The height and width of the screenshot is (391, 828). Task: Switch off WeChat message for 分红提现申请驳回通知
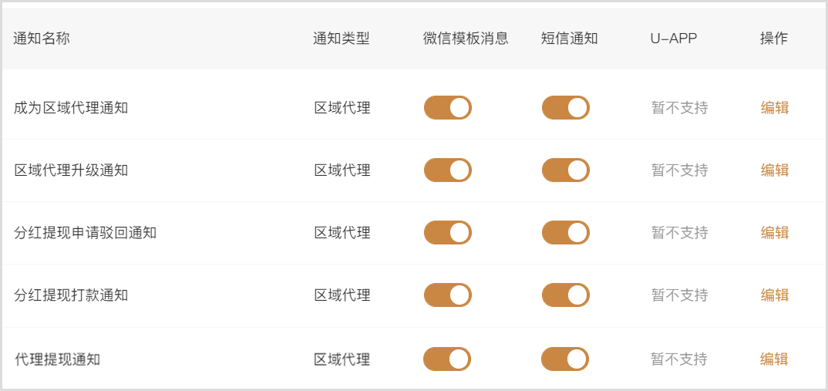coord(447,233)
